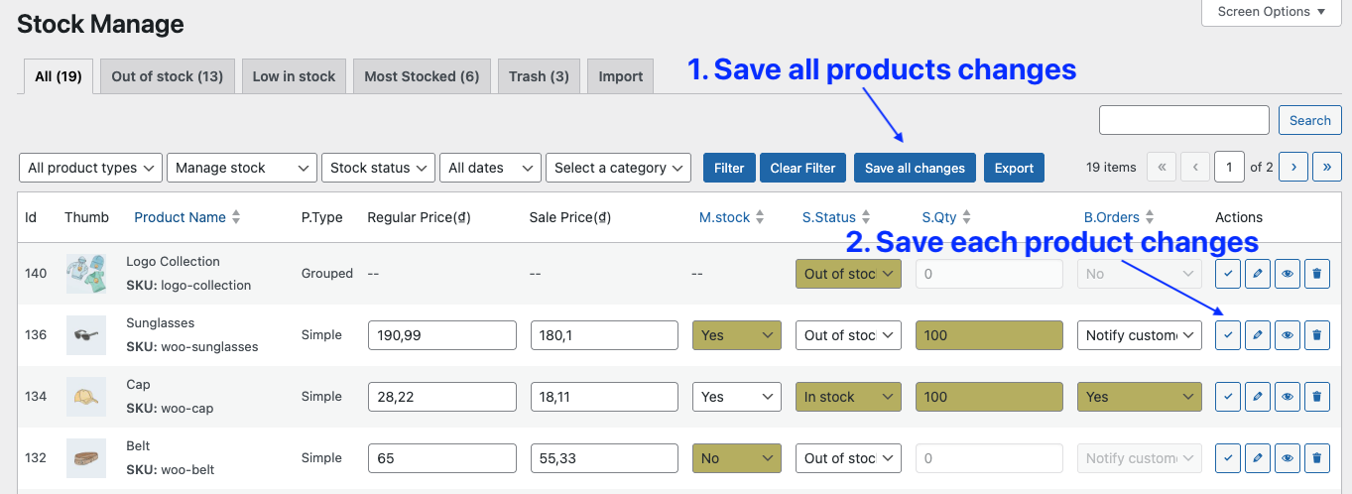The image size is (1352, 494).
Task: View the Sunglasses product
Action: (1288, 335)
